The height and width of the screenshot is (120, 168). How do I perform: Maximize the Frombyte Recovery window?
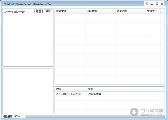click(x=157, y=4)
